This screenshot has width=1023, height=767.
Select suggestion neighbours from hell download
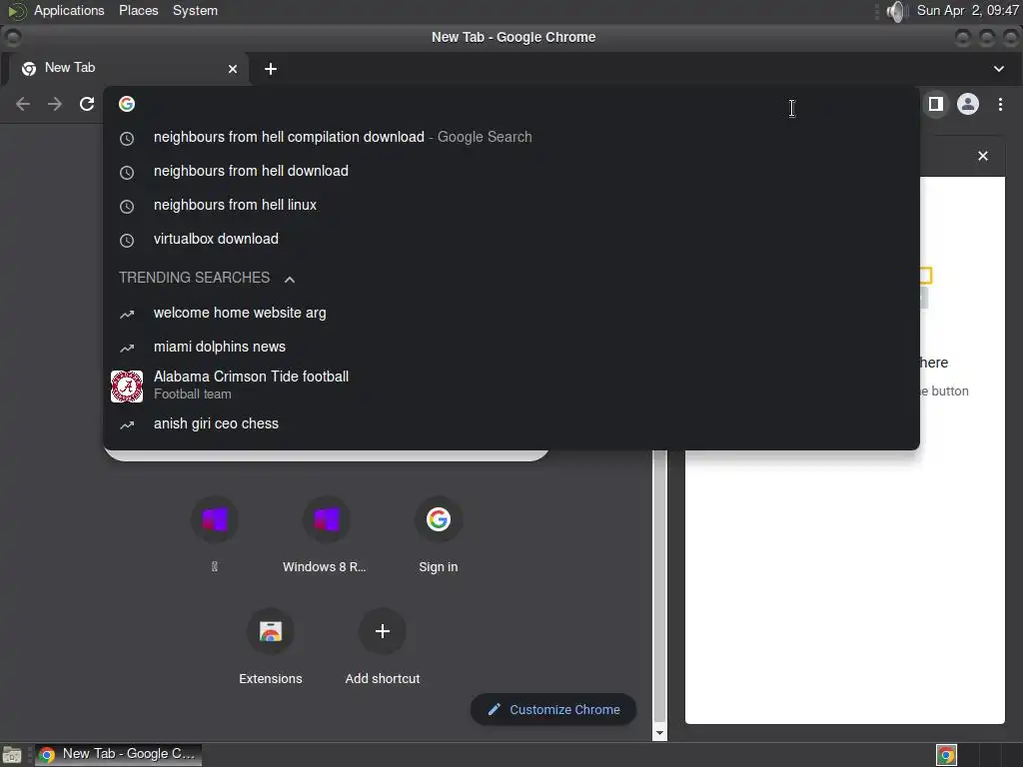tap(511, 171)
